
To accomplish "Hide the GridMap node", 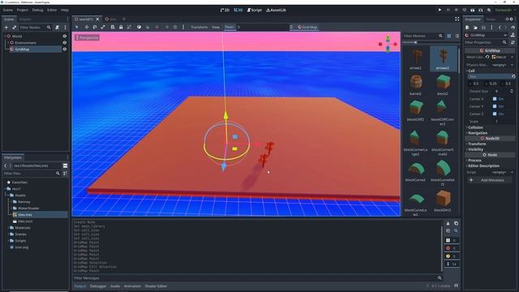I will (65, 49).
